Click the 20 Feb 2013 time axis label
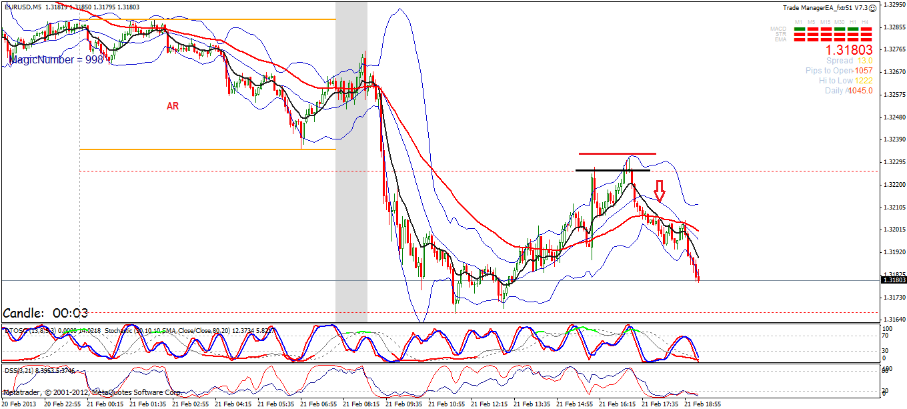 point(18,404)
